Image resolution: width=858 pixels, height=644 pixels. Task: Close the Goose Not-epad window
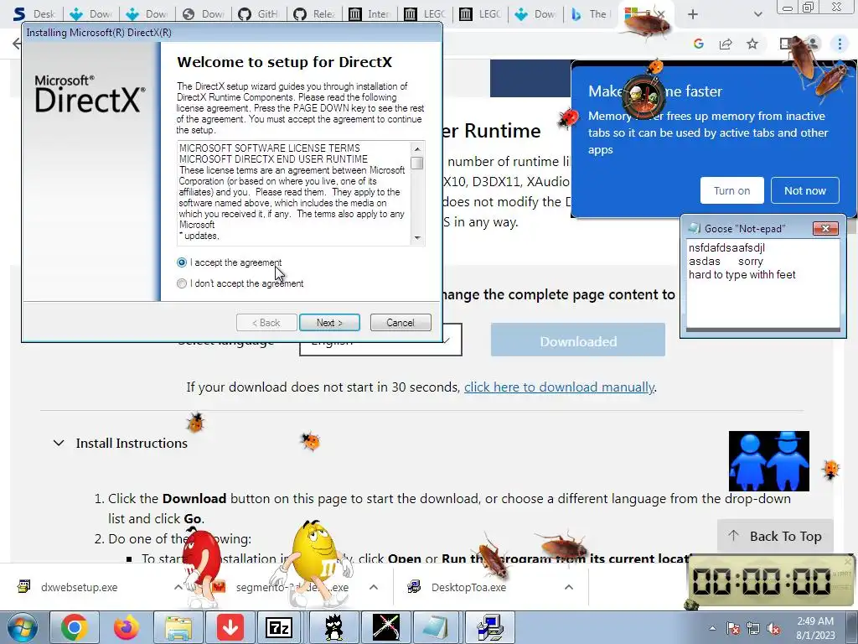825,228
